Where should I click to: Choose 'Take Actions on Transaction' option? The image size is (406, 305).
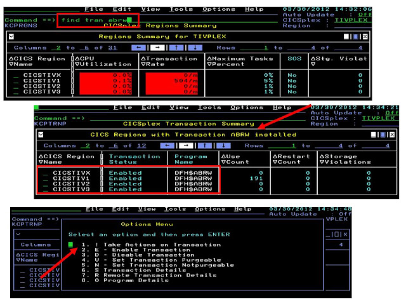click(152, 245)
